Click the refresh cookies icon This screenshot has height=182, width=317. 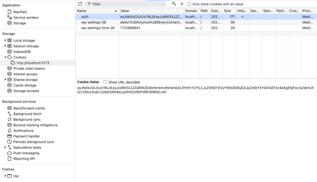(x=80, y=4)
